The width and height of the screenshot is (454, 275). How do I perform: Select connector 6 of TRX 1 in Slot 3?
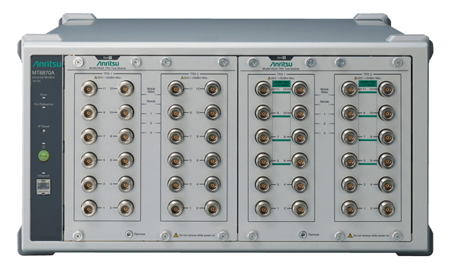[299, 161]
